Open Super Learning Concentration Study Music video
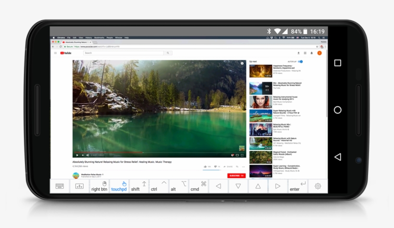Image resolution: width=394 pixels, height=228 pixels. point(260,171)
